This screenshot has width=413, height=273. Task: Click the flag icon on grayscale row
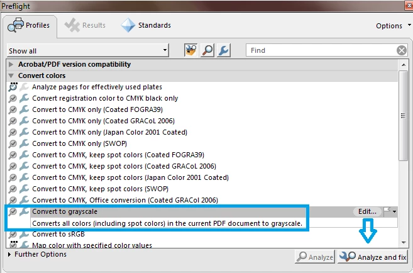click(387, 211)
